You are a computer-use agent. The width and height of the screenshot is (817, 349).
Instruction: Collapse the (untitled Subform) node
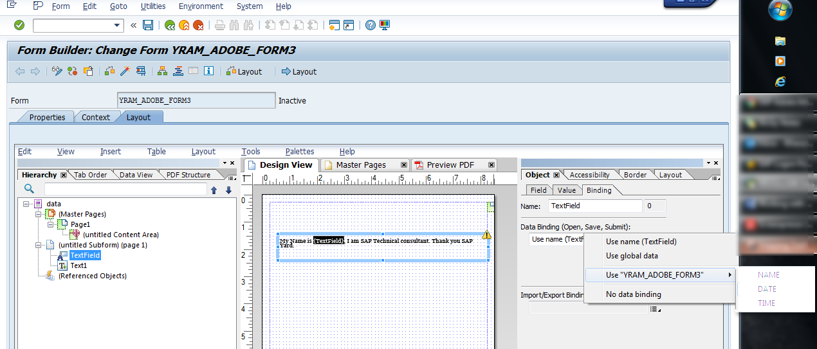[x=38, y=245]
